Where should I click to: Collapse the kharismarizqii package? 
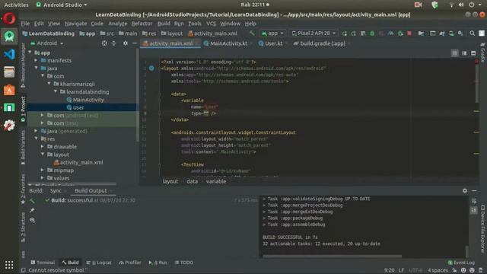49,84
